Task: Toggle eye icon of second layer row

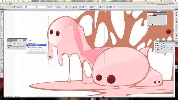Action: (156, 45)
